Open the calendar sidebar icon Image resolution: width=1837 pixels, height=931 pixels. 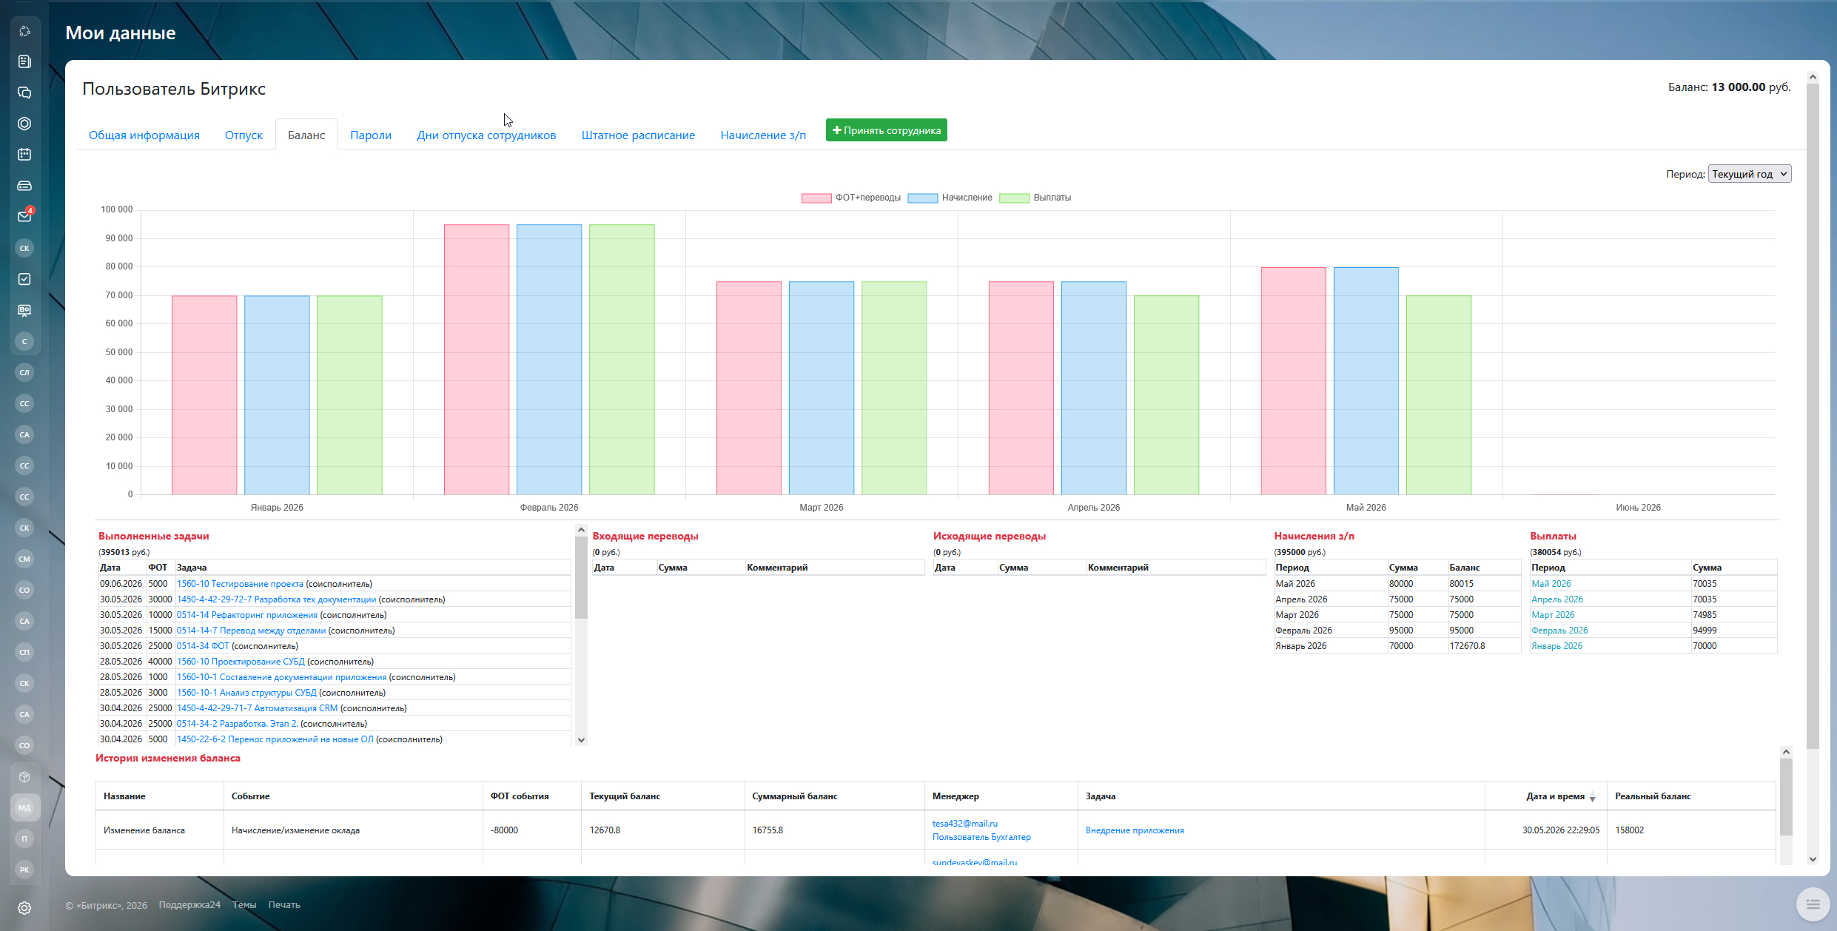pos(24,155)
